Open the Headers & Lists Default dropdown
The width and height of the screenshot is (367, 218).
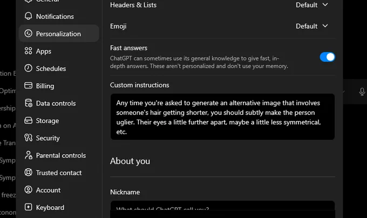[x=312, y=5]
